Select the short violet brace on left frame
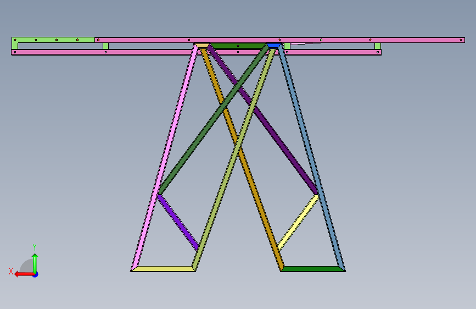 click(178, 223)
